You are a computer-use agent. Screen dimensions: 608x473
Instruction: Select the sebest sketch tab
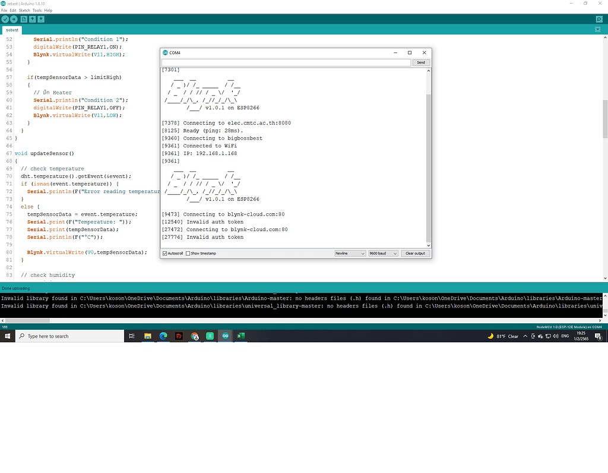[12, 30]
